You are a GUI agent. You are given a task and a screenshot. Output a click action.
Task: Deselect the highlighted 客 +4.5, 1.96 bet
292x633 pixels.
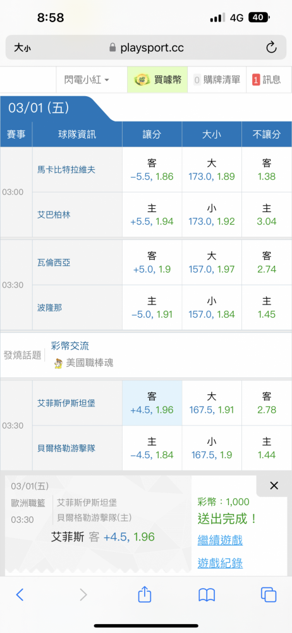[152, 403]
